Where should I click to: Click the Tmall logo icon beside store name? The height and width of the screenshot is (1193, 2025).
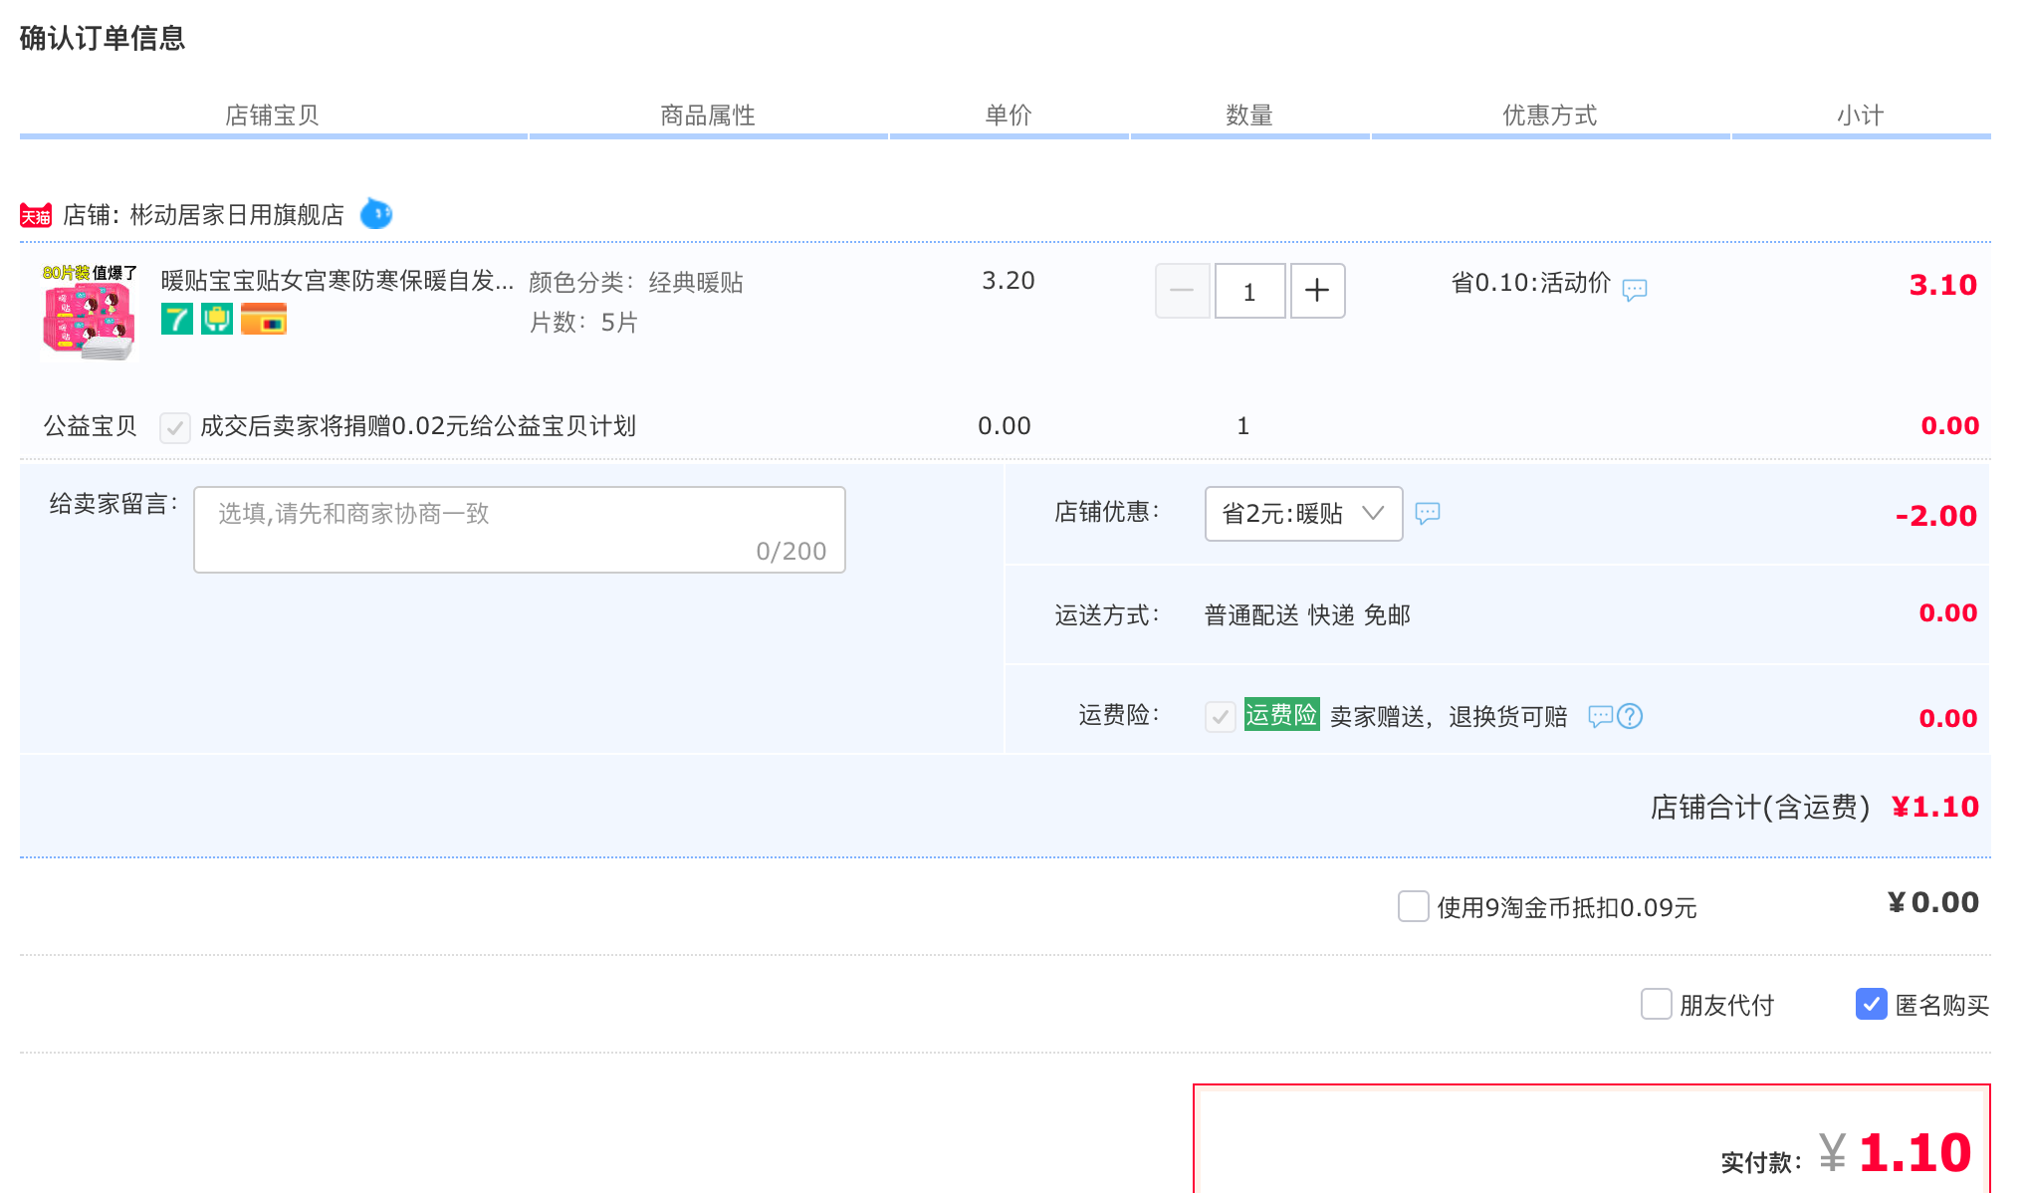click(36, 215)
